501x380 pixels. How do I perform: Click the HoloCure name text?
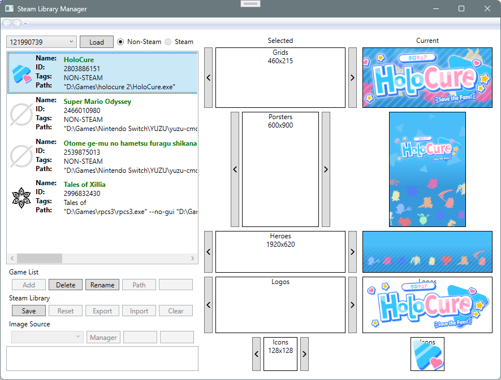click(x=79, y=60)
